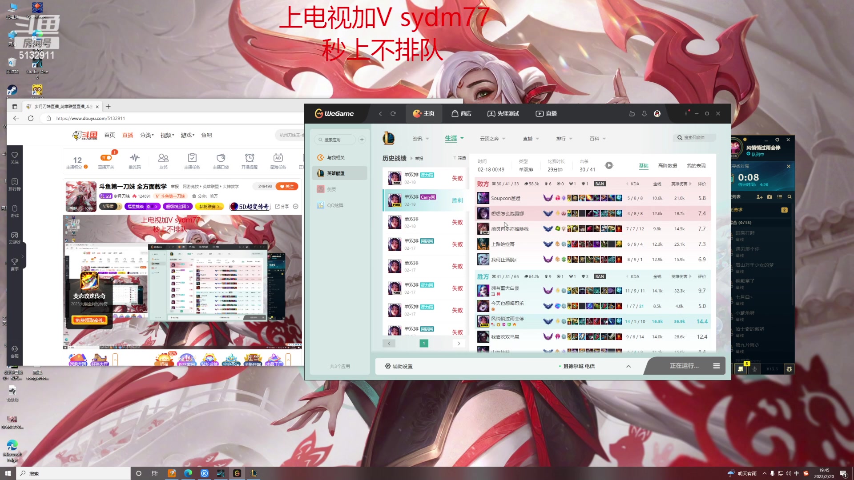Click the match replay play icon

pyautogui.click(x=609, y=165)
